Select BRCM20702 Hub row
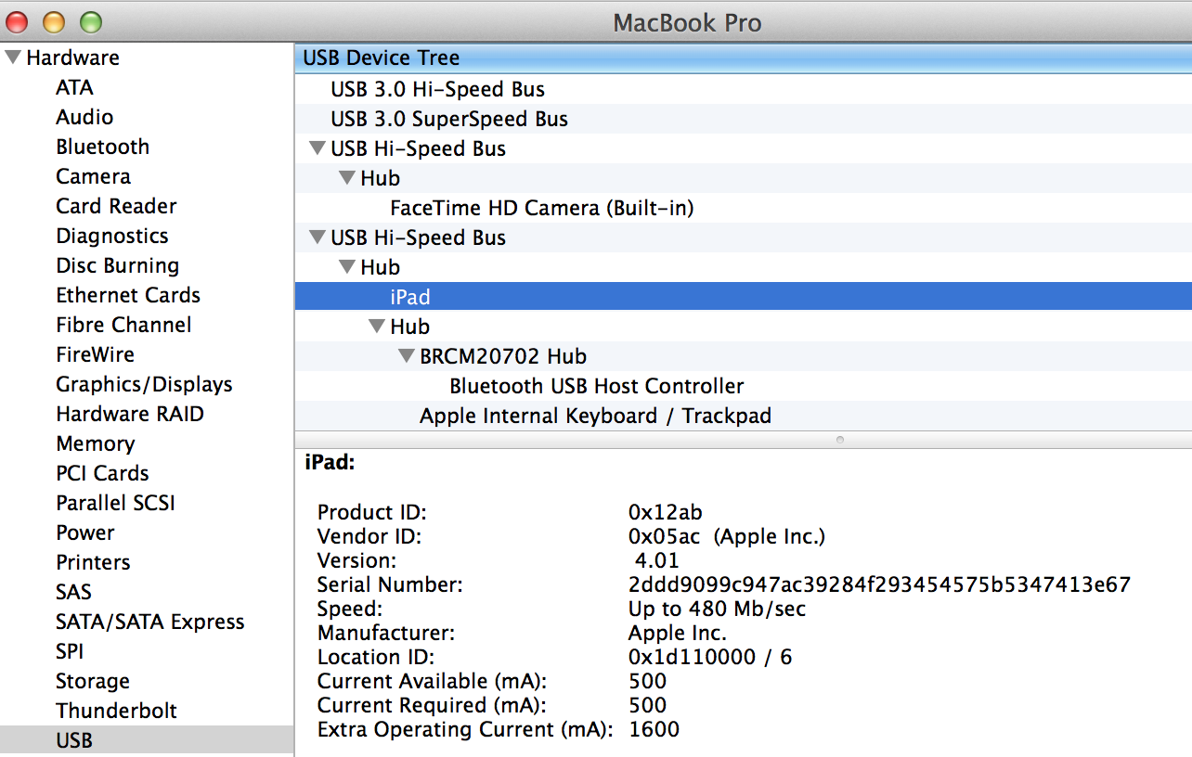This screenshot has width=1192, height=757. (x=743, y=356)
